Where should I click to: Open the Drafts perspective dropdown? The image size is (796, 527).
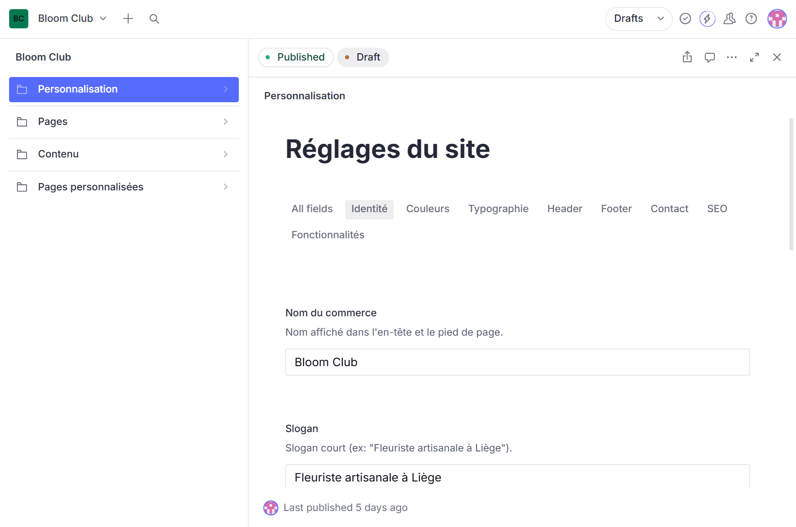(x=639, y=18)
